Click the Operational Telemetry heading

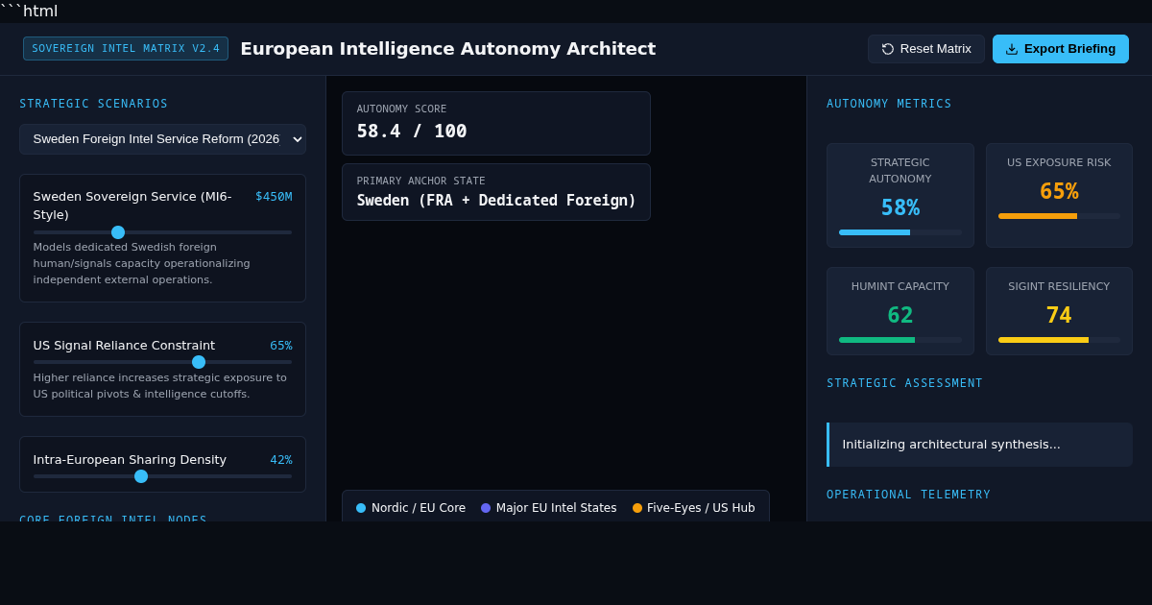click(x=909, y=495)
